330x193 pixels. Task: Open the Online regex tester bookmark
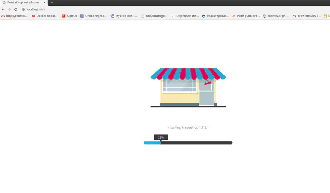pyautogui.click(x=94, y=16)
